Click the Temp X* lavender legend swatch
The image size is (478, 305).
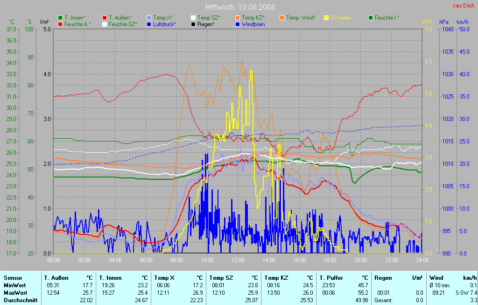click(x=149, y=18)
